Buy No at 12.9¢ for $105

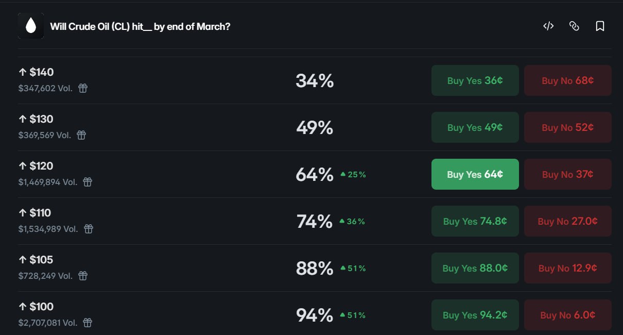567,268
